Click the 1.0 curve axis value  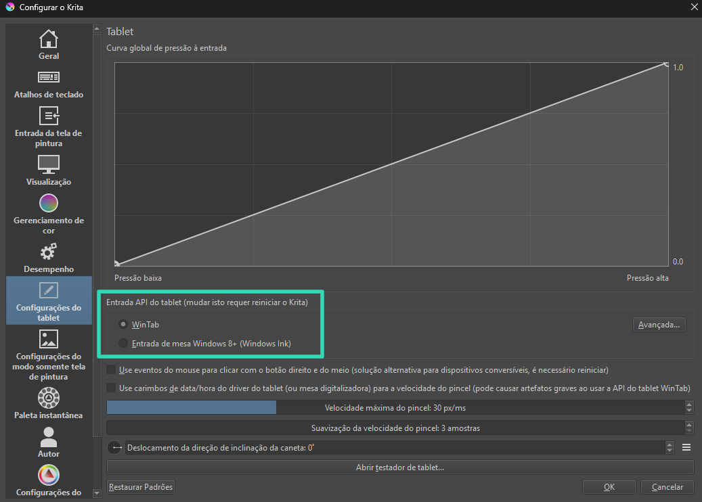pyautogui.click(x=678, y=68)
